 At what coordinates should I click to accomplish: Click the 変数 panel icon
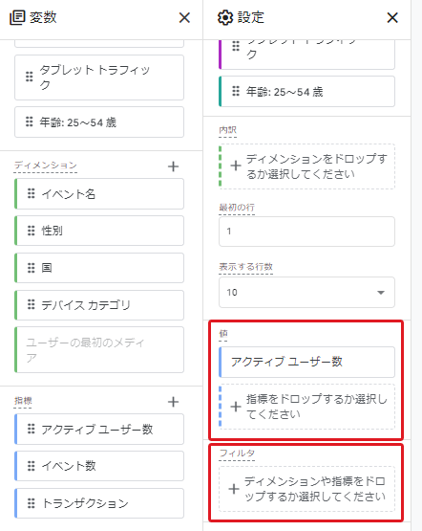point(17,17)
